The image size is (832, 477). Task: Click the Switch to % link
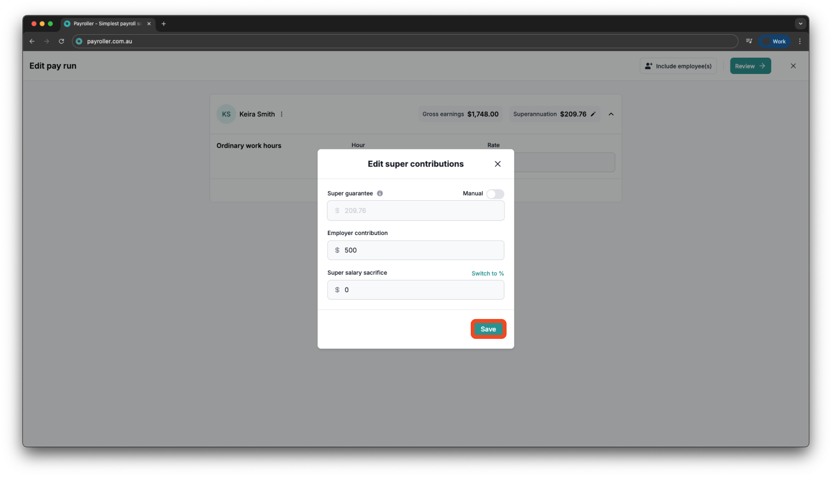[x=487, y=273]
